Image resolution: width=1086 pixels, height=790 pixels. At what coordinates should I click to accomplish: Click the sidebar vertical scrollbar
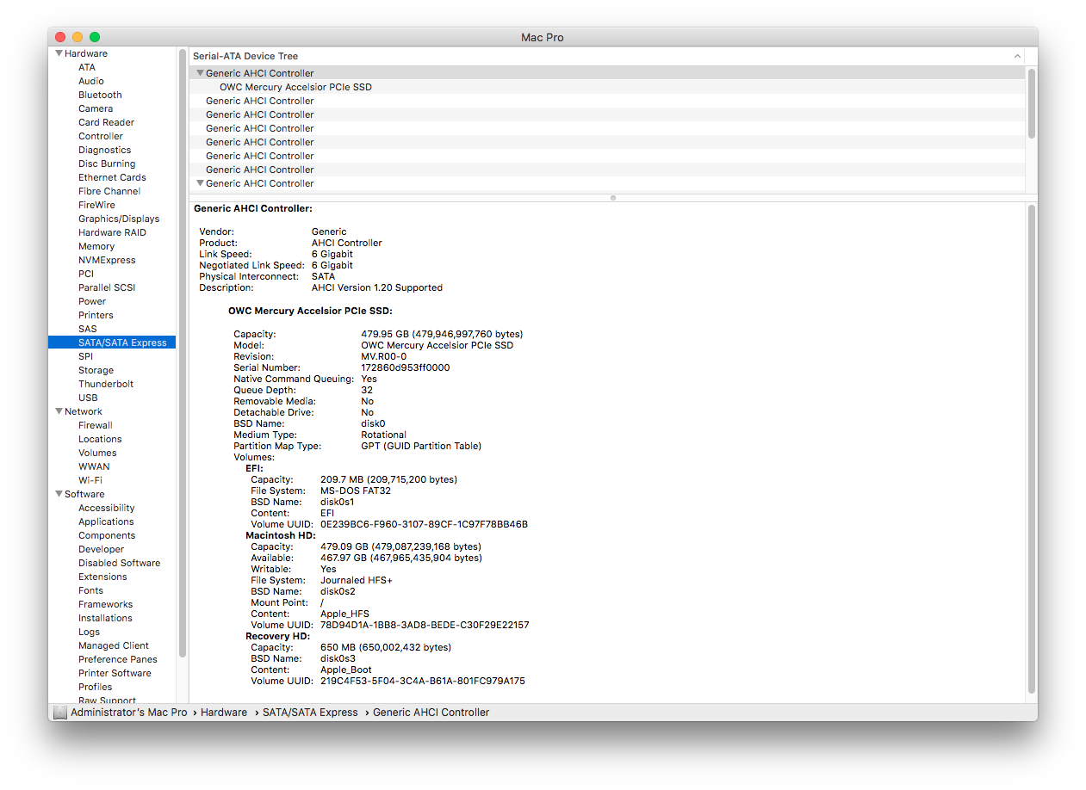[x=182, y=353]
